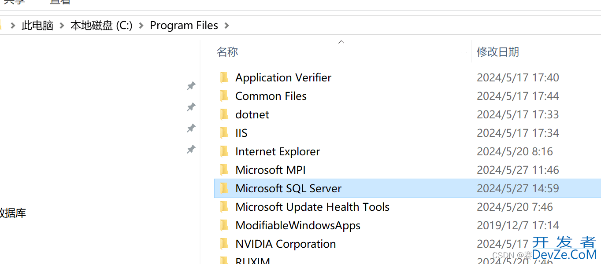Screen dimensions: 601x264
Task: Click date 2024/5/17 17:33 of dotnet
Action: pyautogui.click(x=518, y=114)
